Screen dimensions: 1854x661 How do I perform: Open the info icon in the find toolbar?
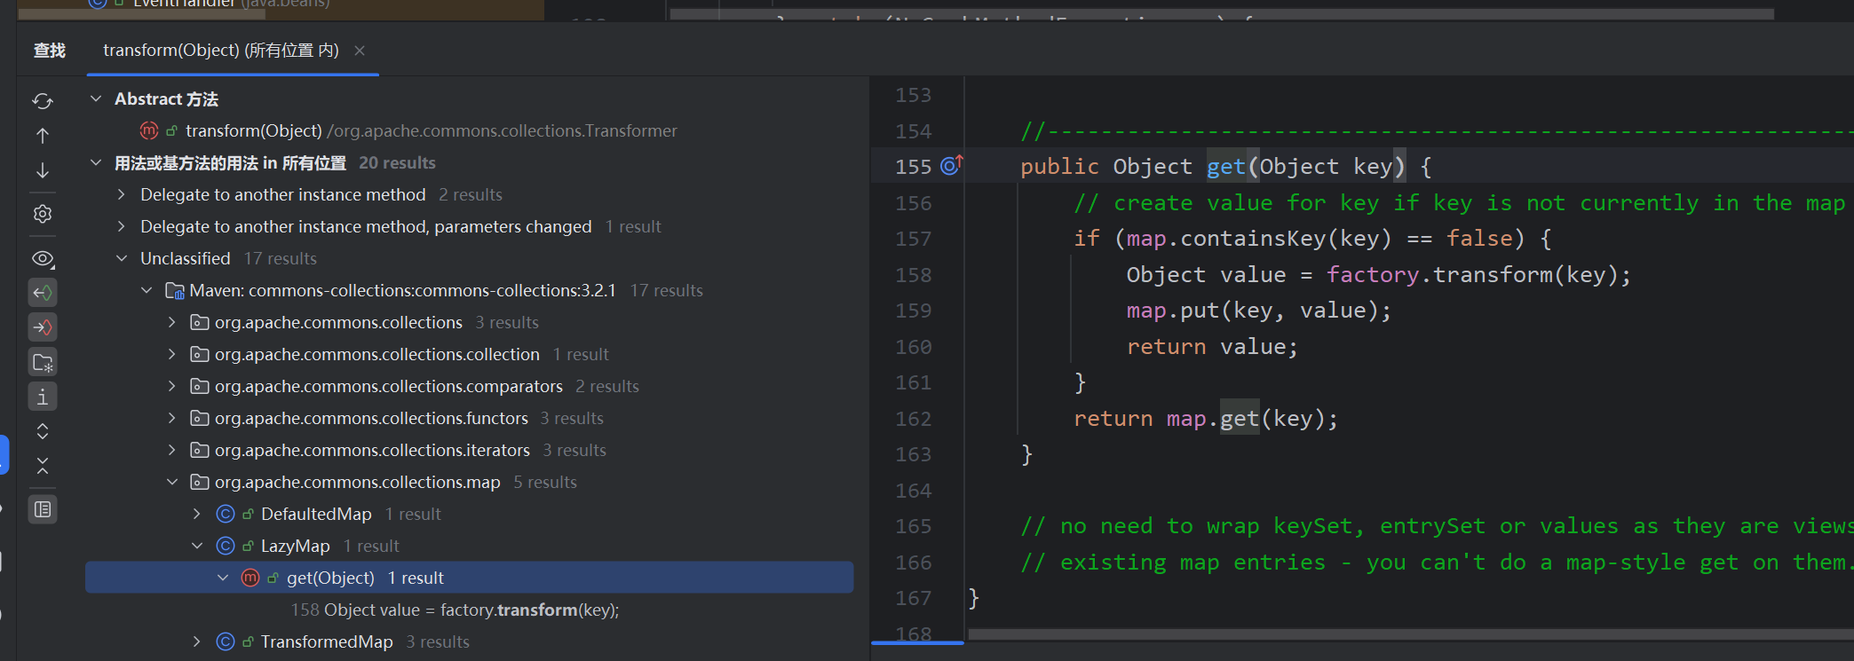pyautogui.click(x=43, y=397)
